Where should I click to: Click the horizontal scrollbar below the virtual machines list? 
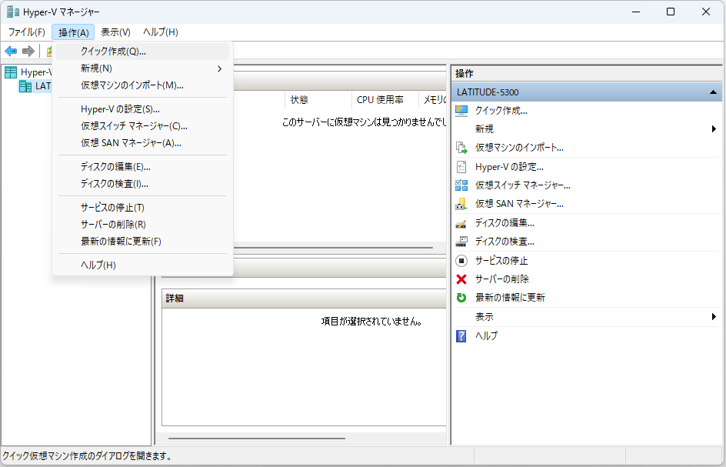click(333, 248)
